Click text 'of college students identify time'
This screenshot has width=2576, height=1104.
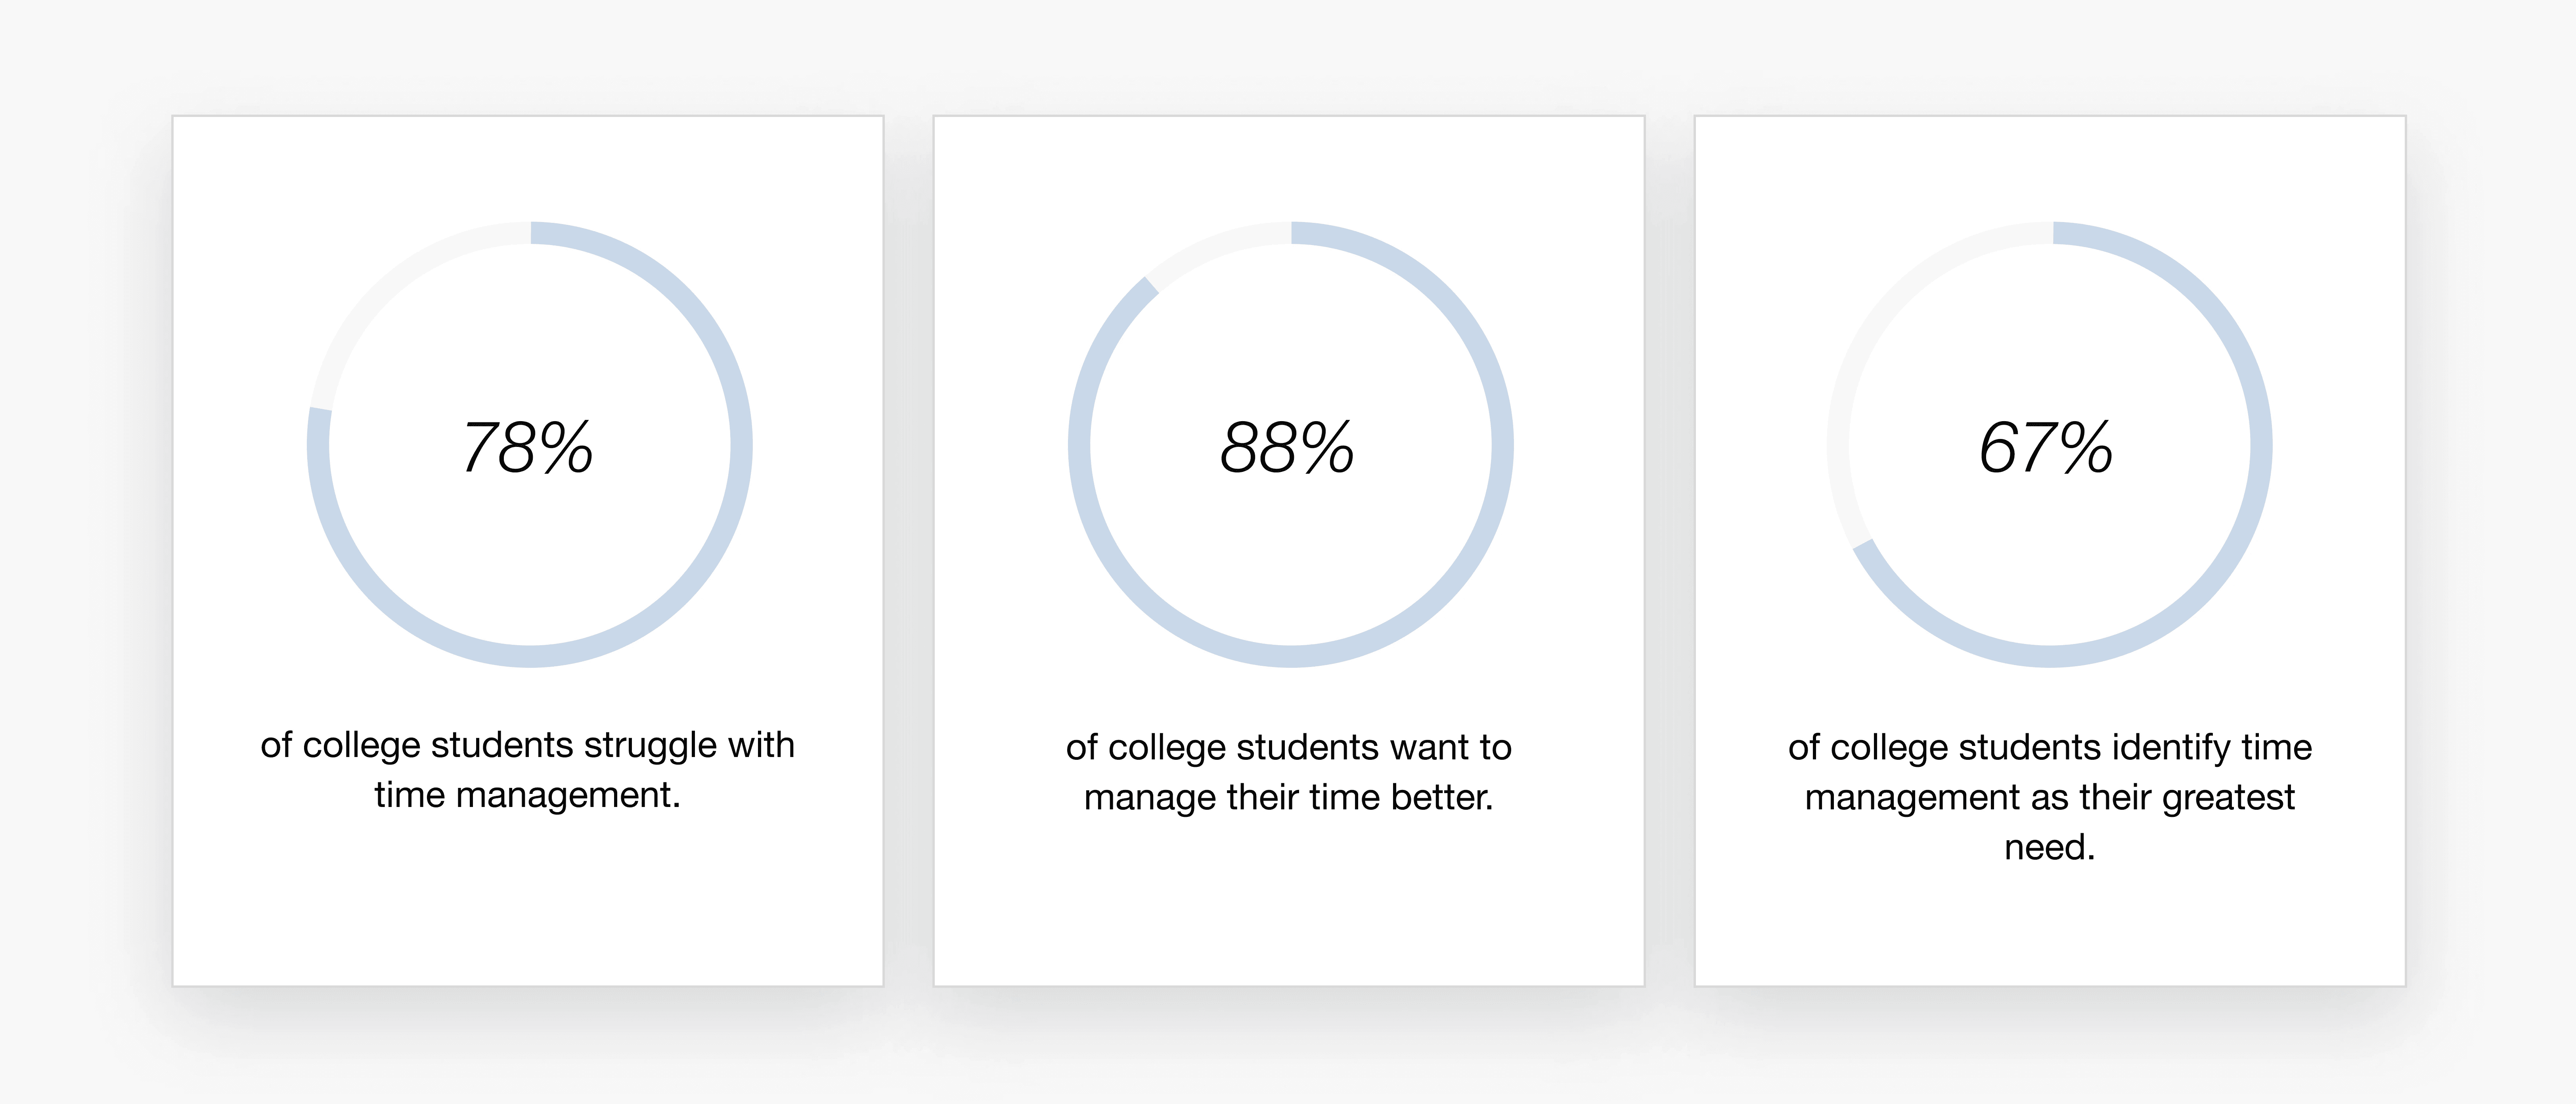click(2050, 747)
